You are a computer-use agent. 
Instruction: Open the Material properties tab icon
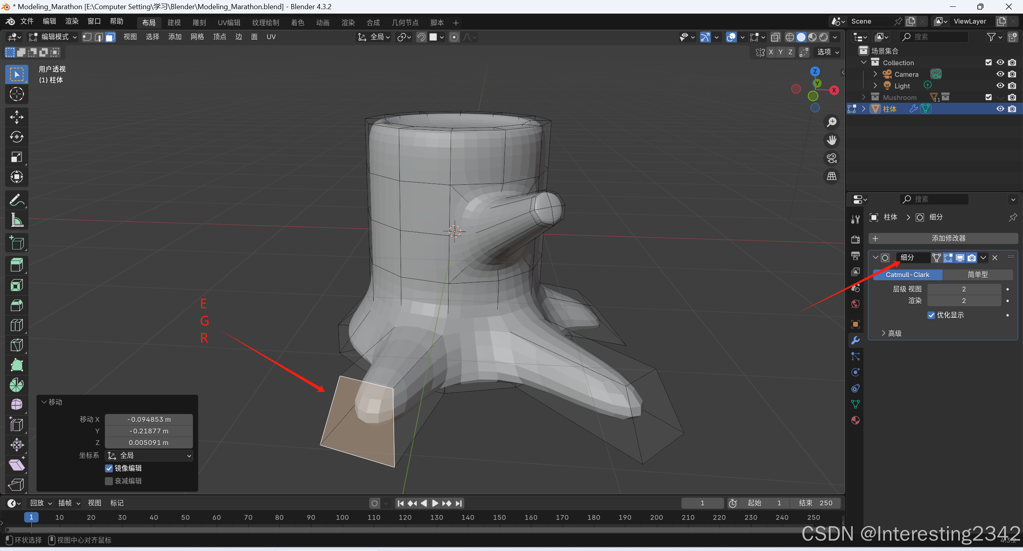(855, 420)
